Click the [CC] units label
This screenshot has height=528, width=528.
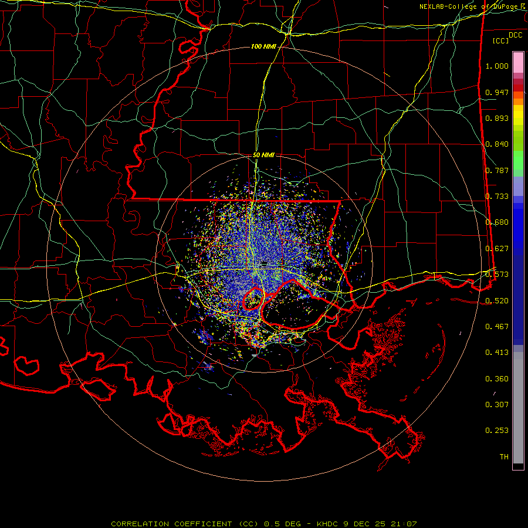[501, 40]
